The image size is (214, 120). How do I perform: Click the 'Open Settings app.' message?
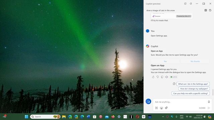(159, 36)
